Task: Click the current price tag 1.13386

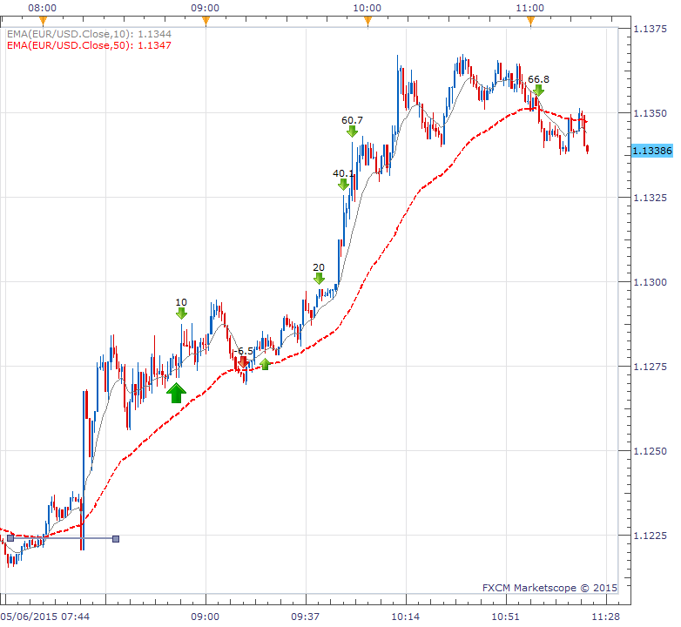Action: click(652, 151)
